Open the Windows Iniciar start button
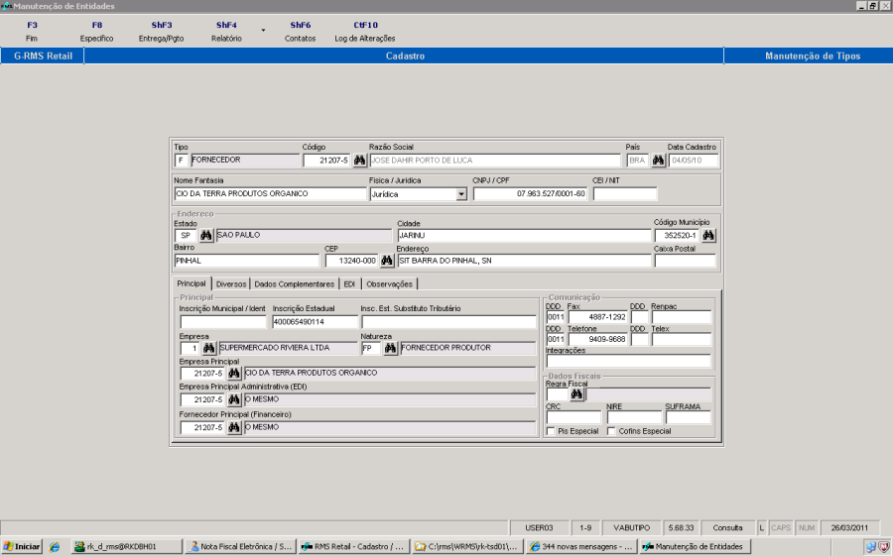The width and height of the screenshot is (893, 557). [22, 546]
